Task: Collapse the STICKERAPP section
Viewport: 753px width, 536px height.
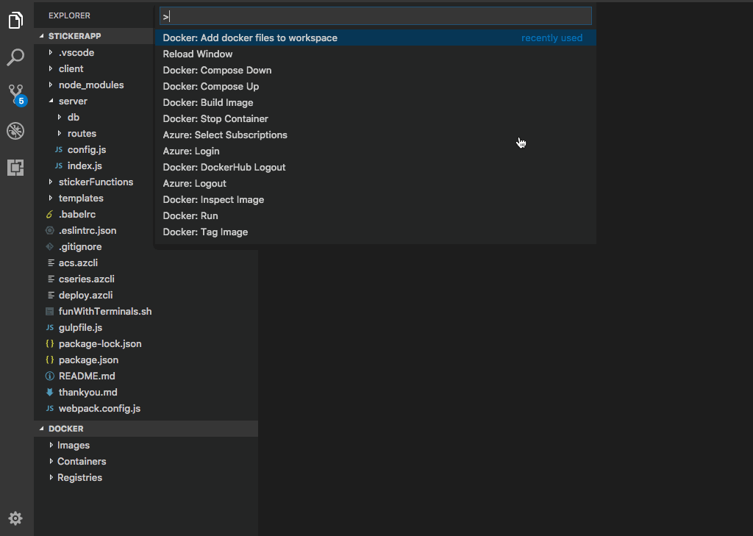Action: pos(41,36)
